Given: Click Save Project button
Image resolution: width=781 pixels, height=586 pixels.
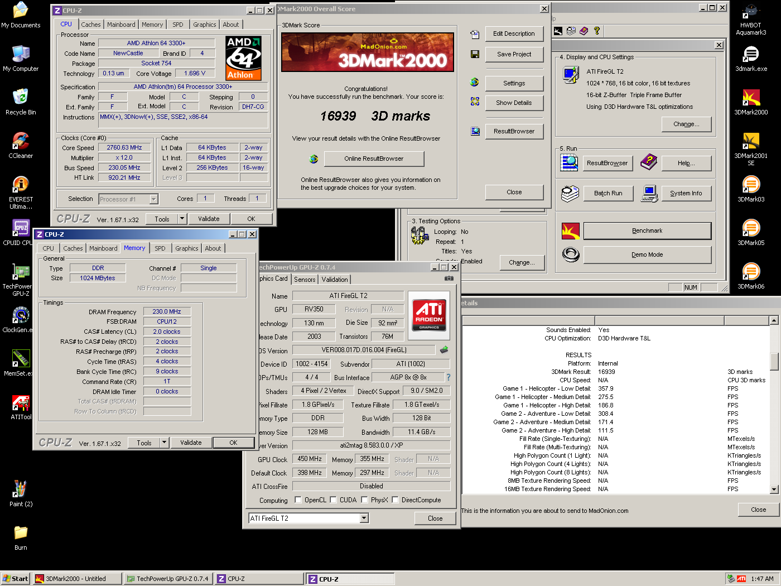Looking at the screenshot, I should point(514,54).
